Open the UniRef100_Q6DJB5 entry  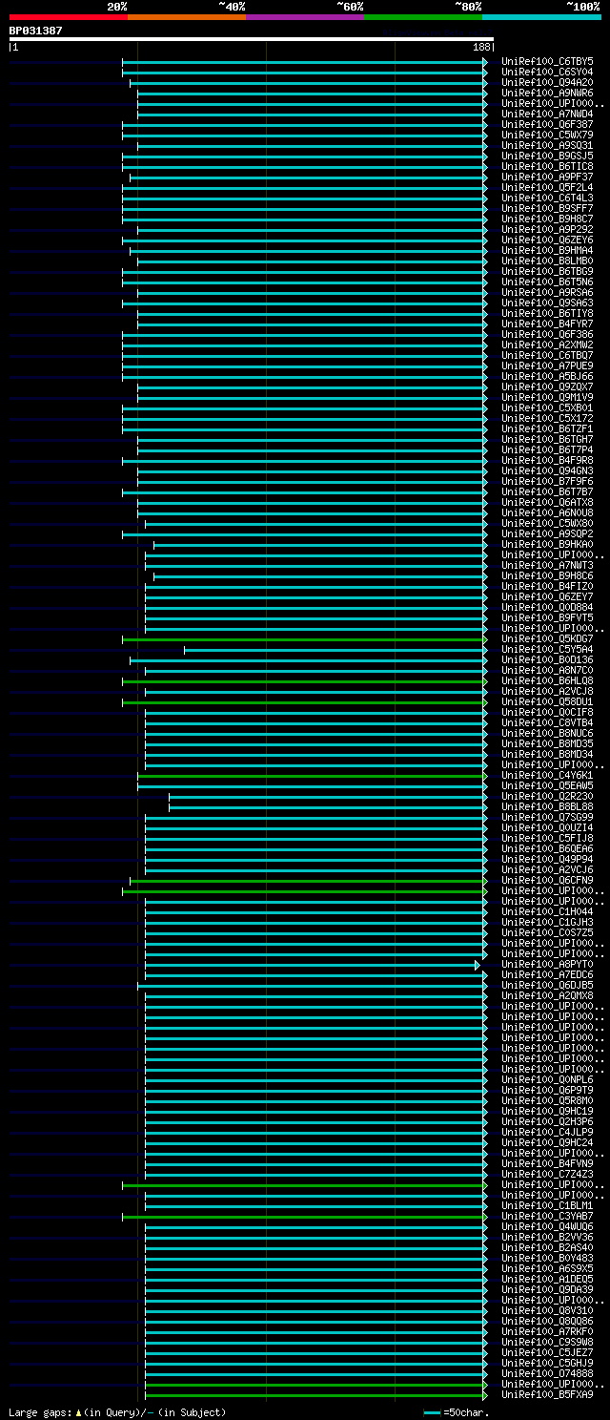coord(547,986)
